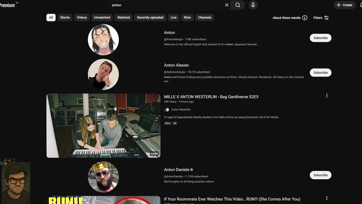Play the RUN!!! video thumbnail
Image resolution: width=362 pixels, height=204 pixels.
103,200
